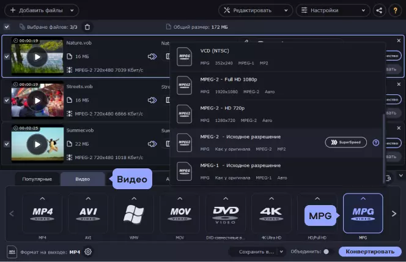406x262 pixels.
Task: Expand the Add files dropdown arrow
Action: 72,10
